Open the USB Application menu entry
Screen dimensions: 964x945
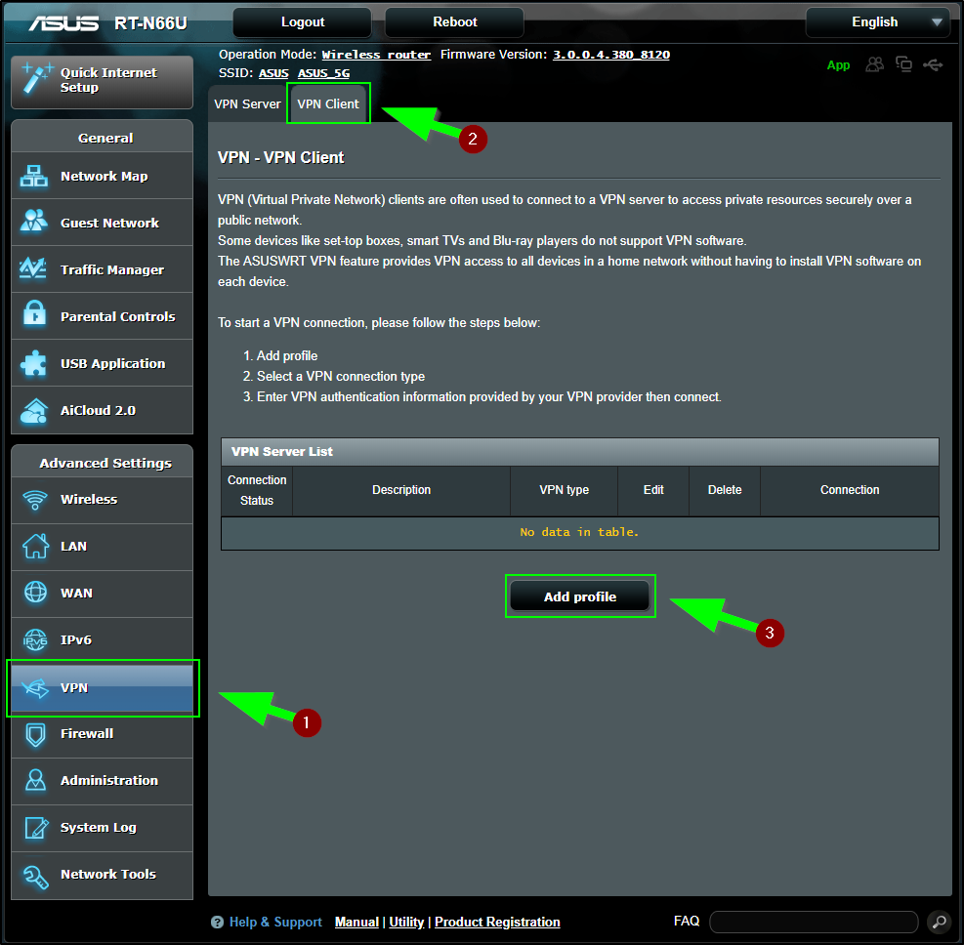pyautogui.click(x=102, y=364)
